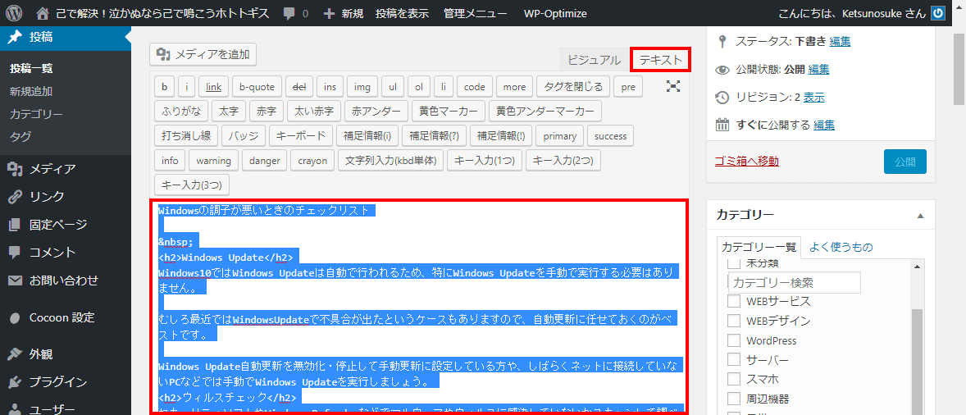Click the plus icon beside 新規
This screenshot has height=415, width=966.
pyautogui.click(x=330, y=13)
